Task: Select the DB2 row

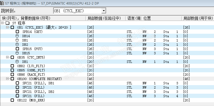Action: coord(107,44)
